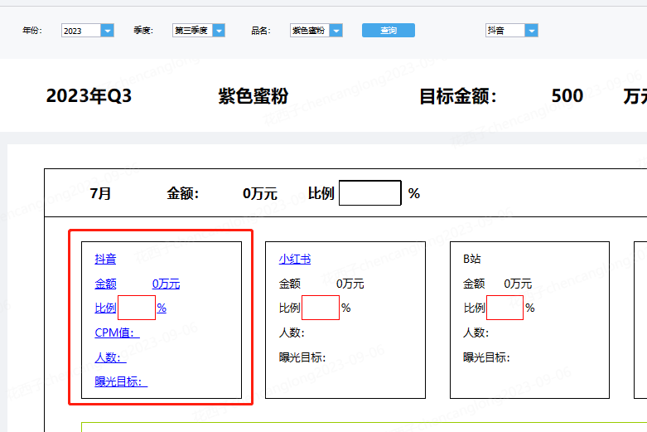Viewport: 647px width, 432px height.
Task: Click the B站 card title text
Action: [472, 260]
